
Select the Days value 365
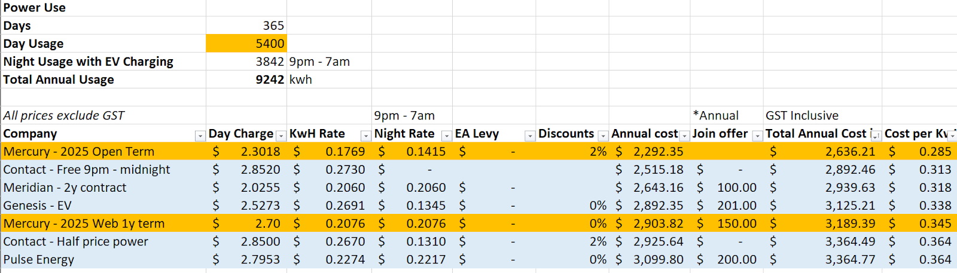tap(246, 26)
